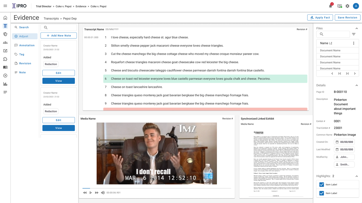Click View on the first note card
Image resolution: width=362 pixels, height=203 pixels.
(59, 81)
